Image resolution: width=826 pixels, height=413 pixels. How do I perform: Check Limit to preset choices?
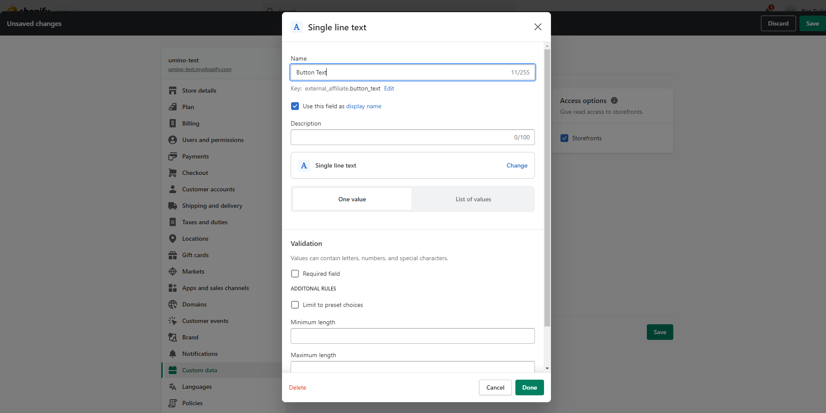295,305
